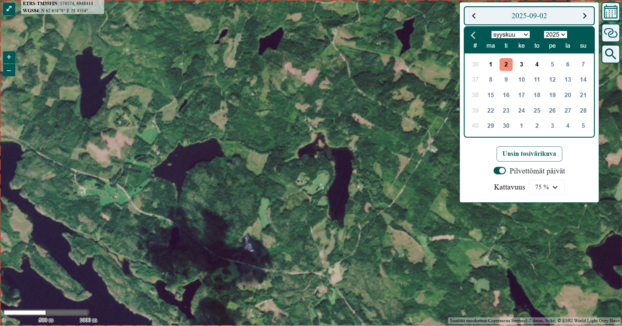Select September 1 in calendar
622x326 pixels.
click(491, 64)
